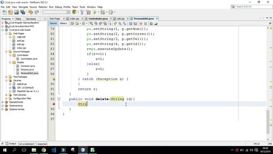
Task: Click the Last Edit icon in editor toolbar
Action: [x=72, y=24]
